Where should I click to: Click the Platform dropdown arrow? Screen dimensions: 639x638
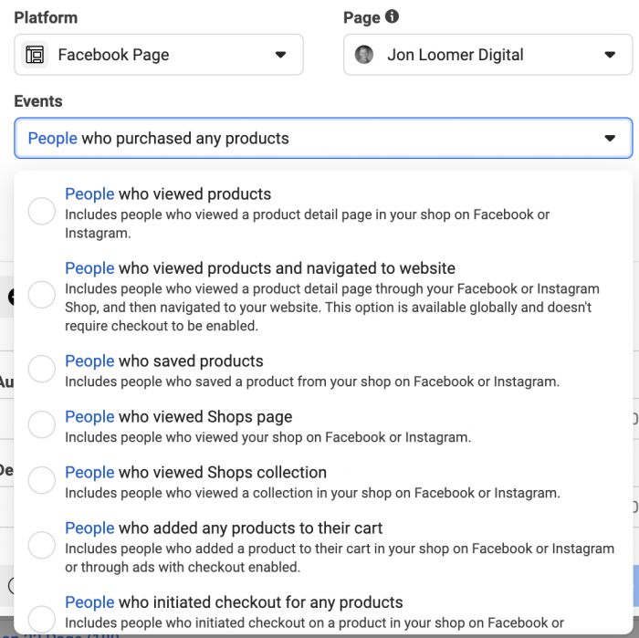point(280,55)
